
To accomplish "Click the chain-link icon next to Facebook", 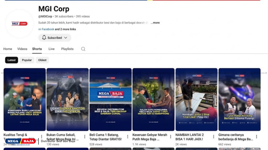I will [40, 29].
